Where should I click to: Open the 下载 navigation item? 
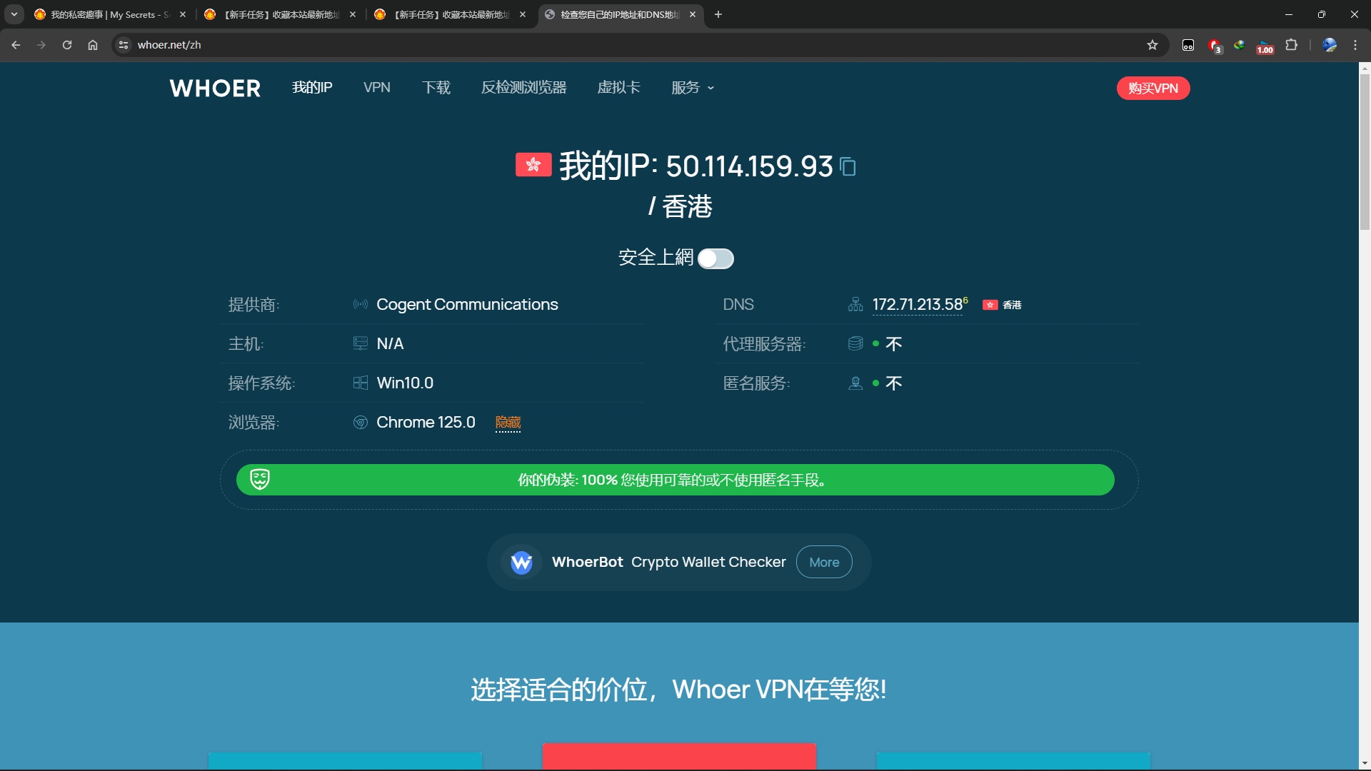(x=436, y=88)
